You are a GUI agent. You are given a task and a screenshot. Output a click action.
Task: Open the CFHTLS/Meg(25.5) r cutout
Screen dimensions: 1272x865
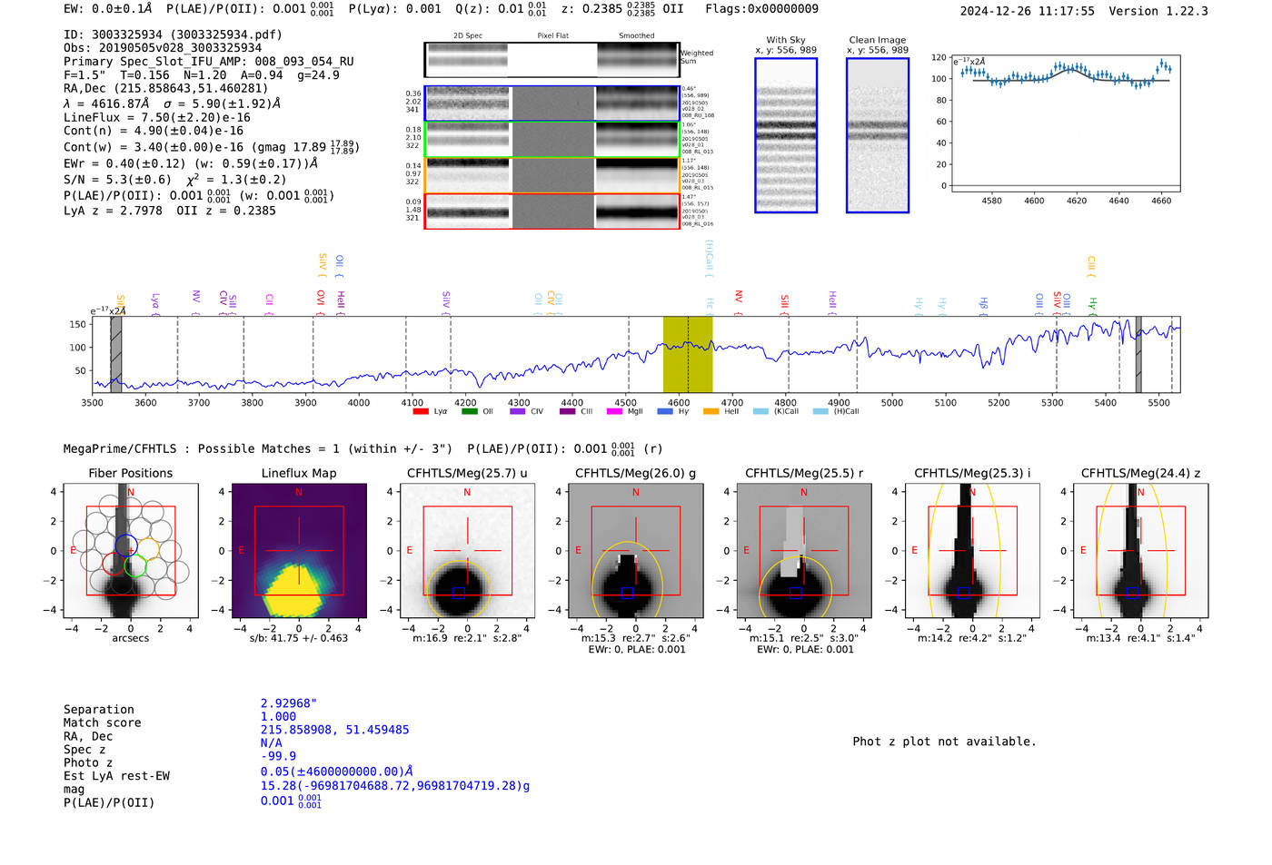click(x=804, y=552)
